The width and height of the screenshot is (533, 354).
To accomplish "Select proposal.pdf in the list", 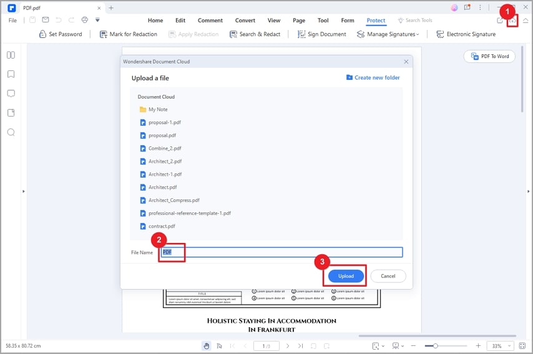I will click(x=158, y=135).
